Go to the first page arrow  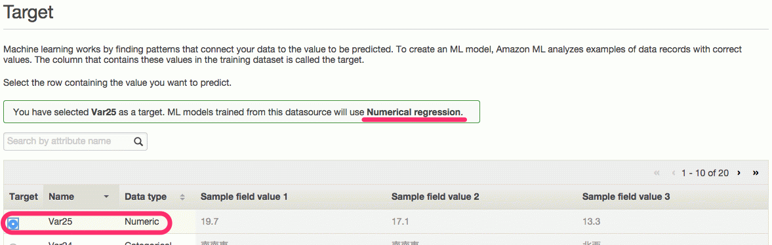pyautogui.click(x=657, y=173)
